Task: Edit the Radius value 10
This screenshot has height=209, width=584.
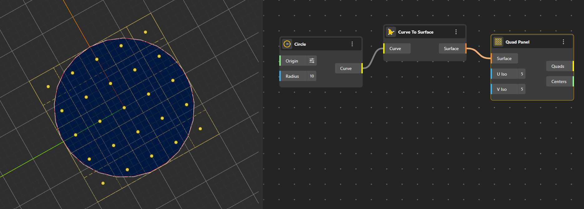Action: [312, 76]
